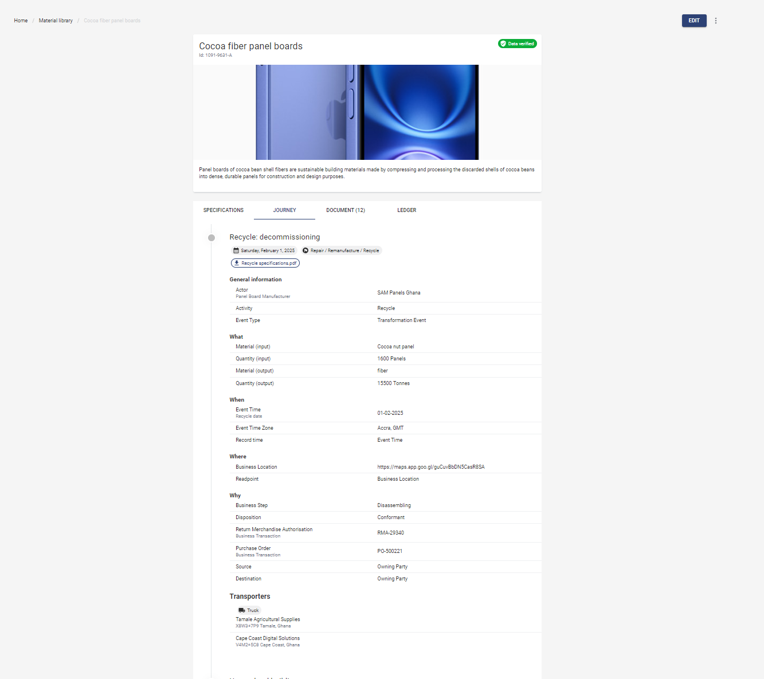764x679 pixels.
Task: Select Cocoa nut panel material input value
Action: 395,347
